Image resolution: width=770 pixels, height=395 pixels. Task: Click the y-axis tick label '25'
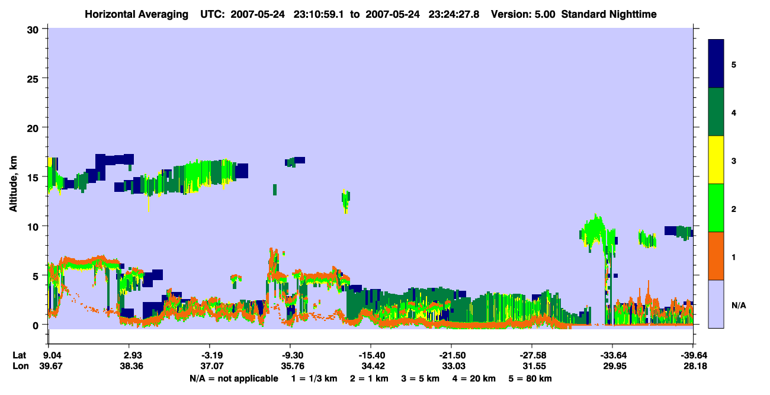tap(34, 78)
